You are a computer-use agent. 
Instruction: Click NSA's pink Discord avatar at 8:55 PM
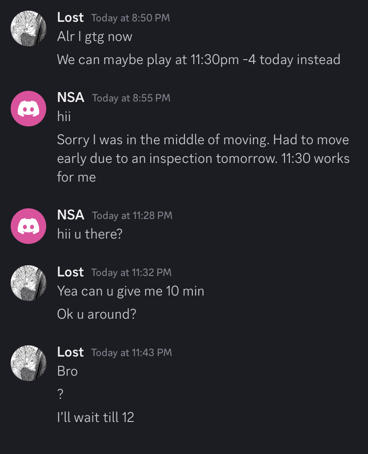click(x=28, y=109)
